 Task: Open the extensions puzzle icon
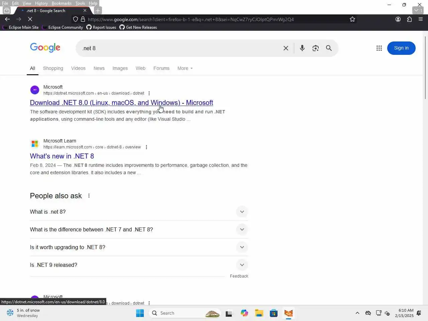pyautogui.click(x=409, y=19)
